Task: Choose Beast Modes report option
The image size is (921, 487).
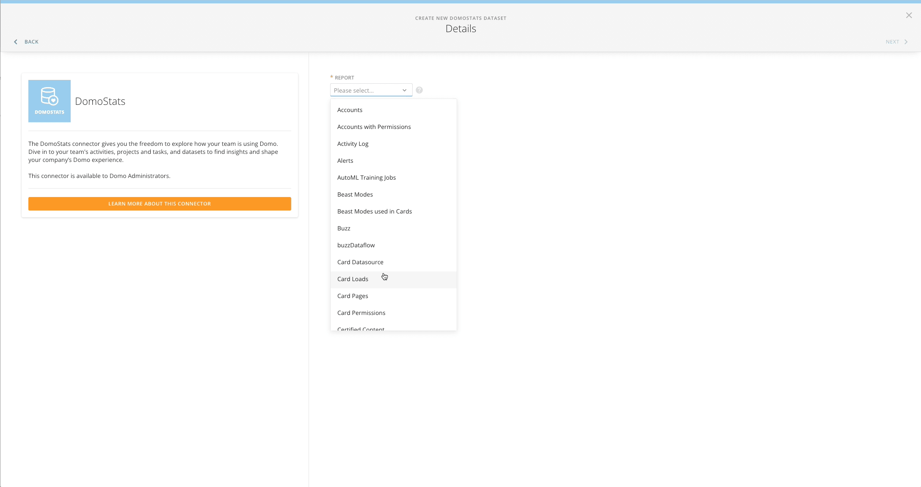Action: 355,194
